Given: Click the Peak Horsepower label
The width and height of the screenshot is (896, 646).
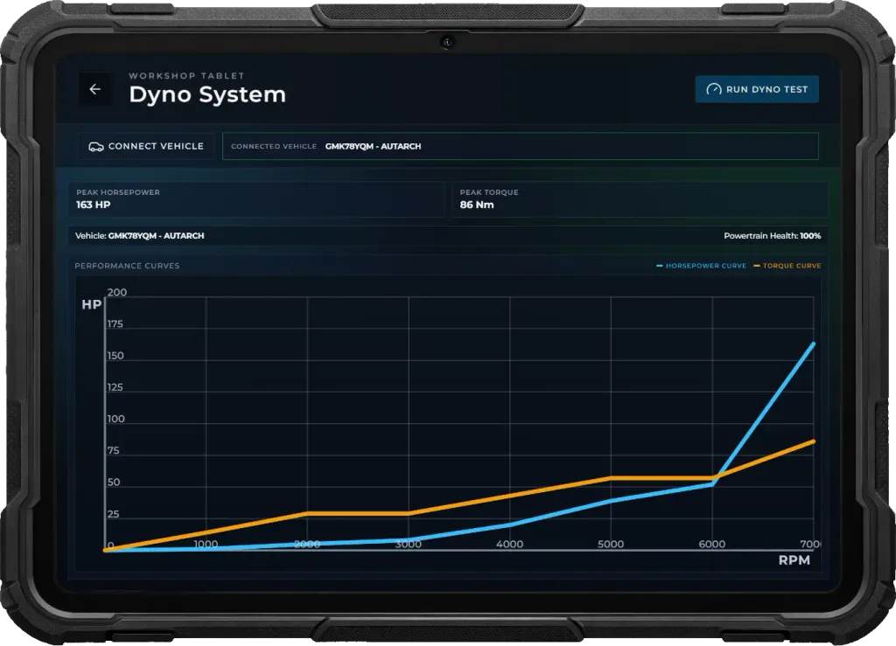Looking at the screenshot, I should click(118, 192).
